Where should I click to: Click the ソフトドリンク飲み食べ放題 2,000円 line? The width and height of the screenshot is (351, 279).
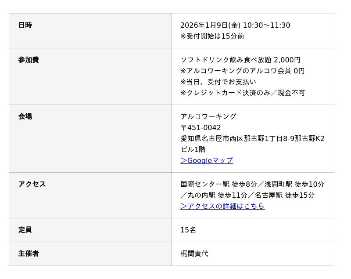[x=240, y=60]
